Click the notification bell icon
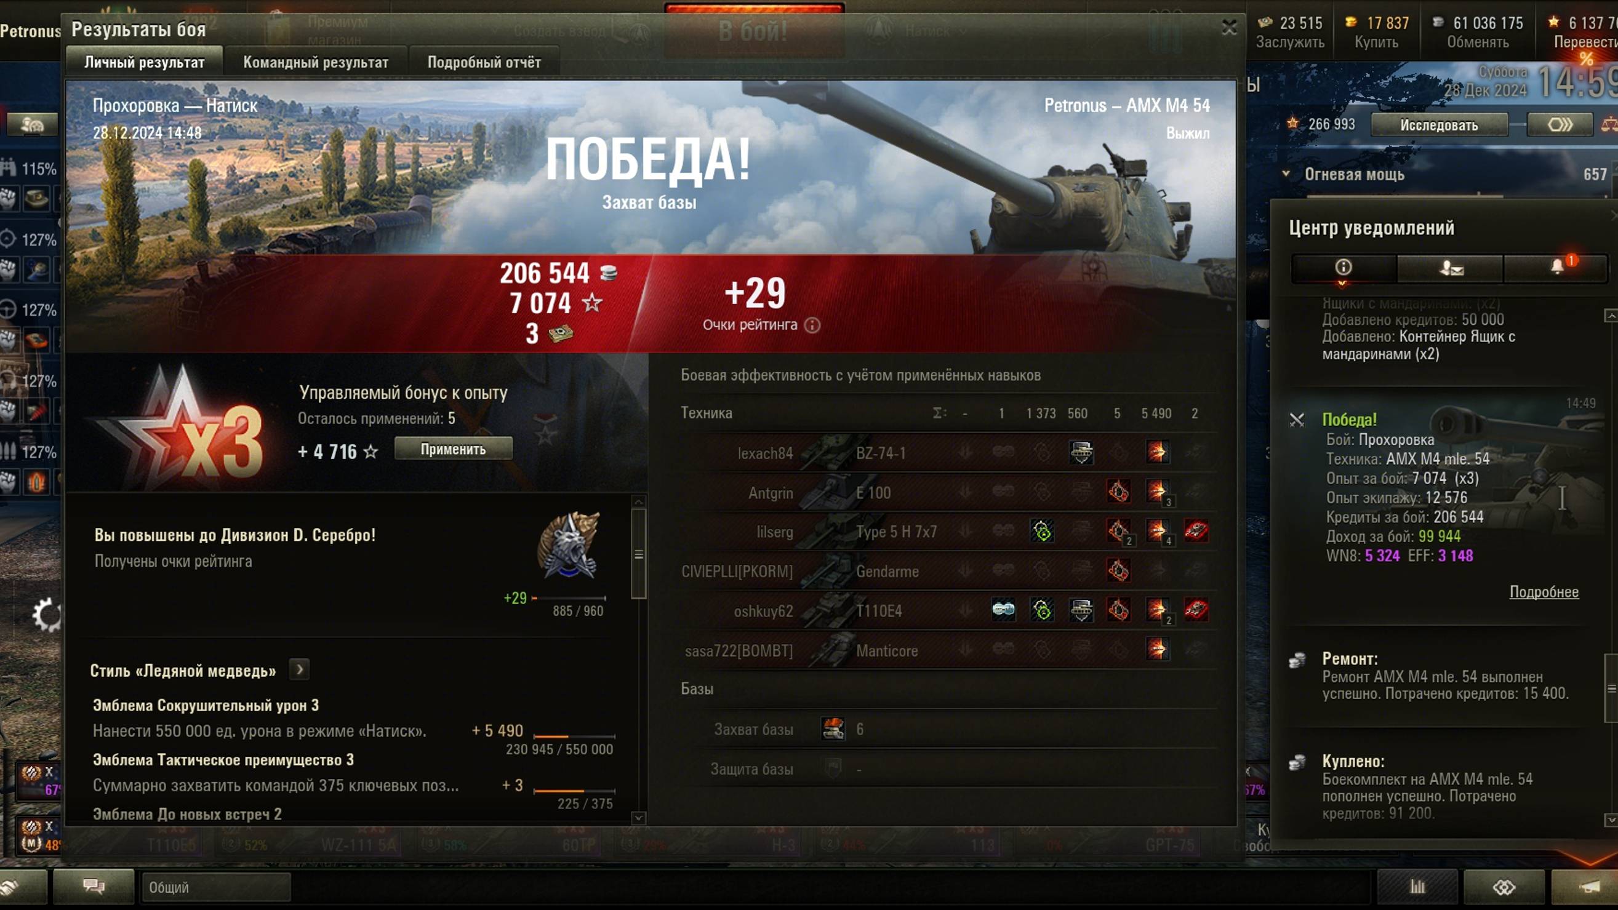The height and width of the screenshot is (910, 1618). pos(1557,268)
